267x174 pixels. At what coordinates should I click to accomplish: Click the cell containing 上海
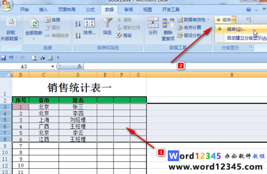44,120
